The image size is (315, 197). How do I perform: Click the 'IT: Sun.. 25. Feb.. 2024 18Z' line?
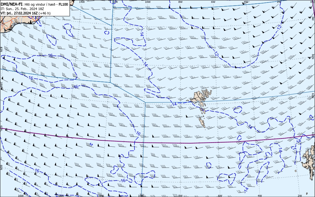22,9
